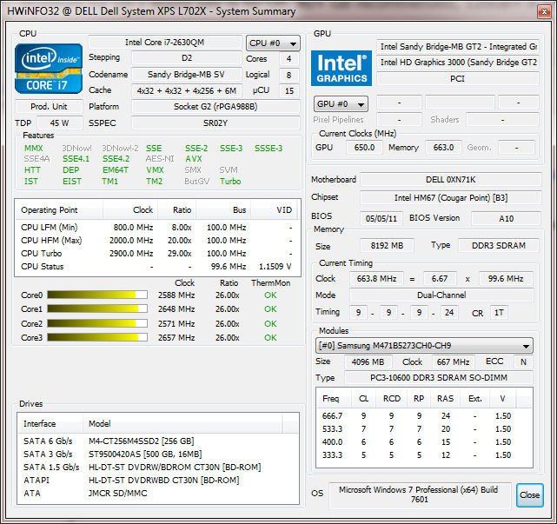Screen dimensions: 557x524
Task: Click the Cores count value 4
Action: 288,58
